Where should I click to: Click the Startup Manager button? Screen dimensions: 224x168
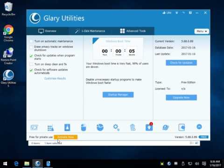(118, 95)
